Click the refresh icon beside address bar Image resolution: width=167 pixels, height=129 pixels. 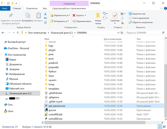click(x=122, y=33)
